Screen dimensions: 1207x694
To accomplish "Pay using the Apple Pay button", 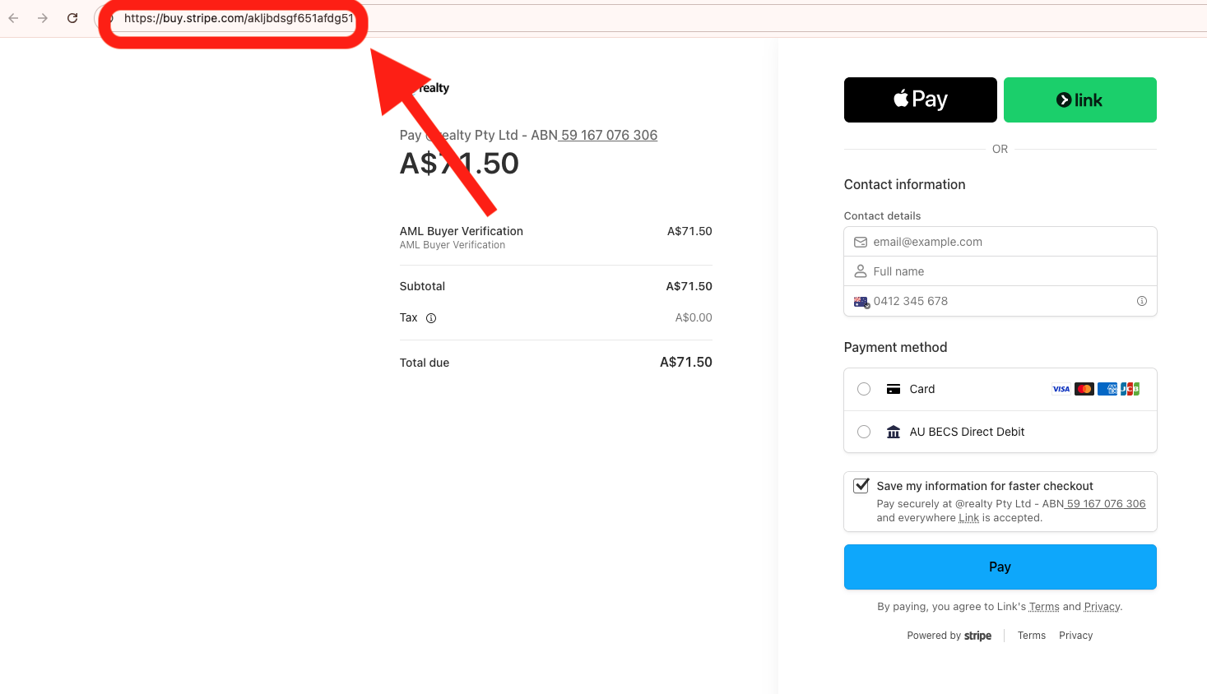I will point(921,99).
